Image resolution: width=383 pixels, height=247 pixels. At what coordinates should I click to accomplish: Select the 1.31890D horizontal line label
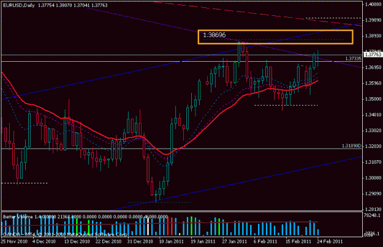point(352,146)
